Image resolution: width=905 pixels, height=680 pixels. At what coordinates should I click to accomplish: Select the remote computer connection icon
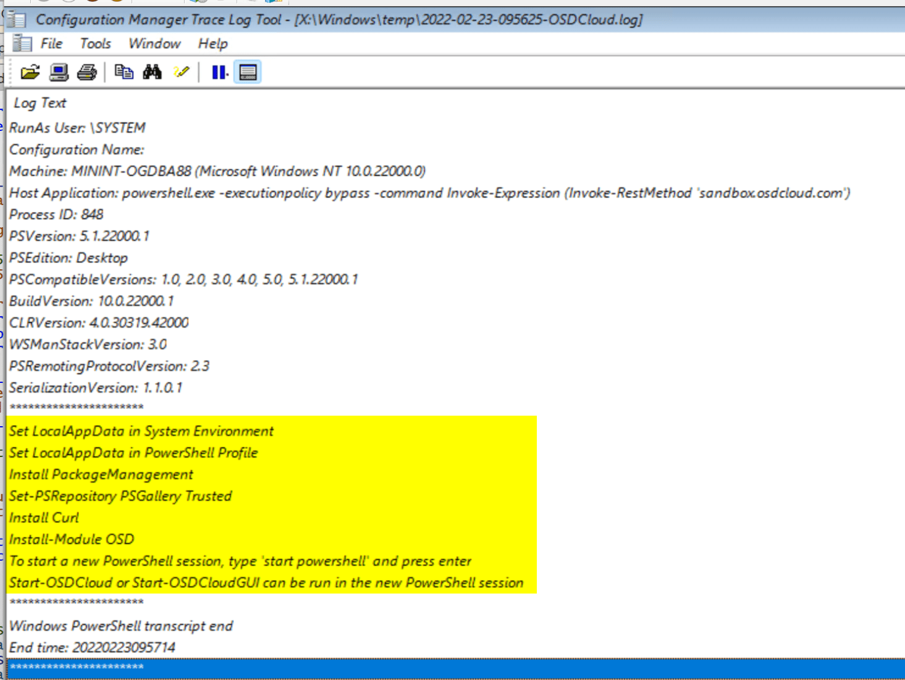coord(59,72)
